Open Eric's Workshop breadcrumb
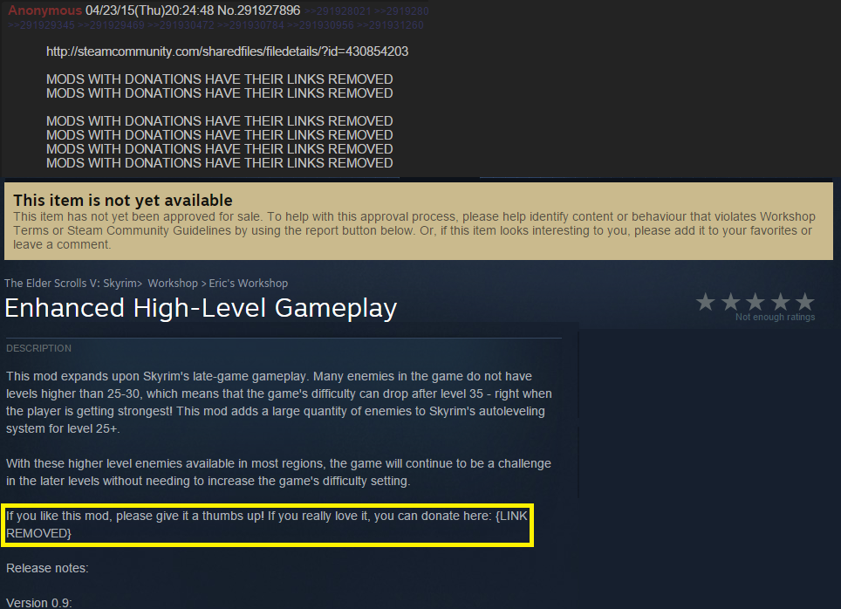Image resolution: width=841 pixels, height=609 pixels. (x=249, y=284)
